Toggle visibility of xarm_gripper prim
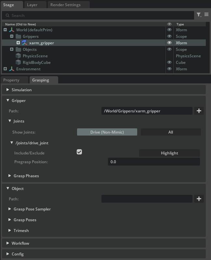 tap(169, 43)
